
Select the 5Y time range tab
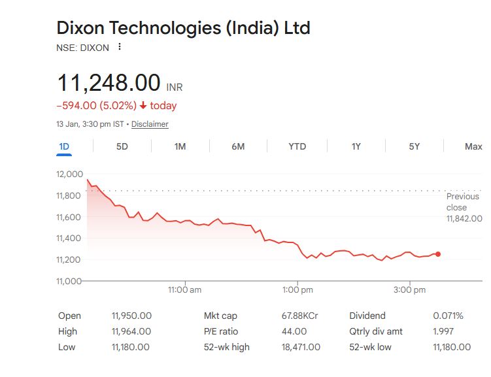click(415, 146)
